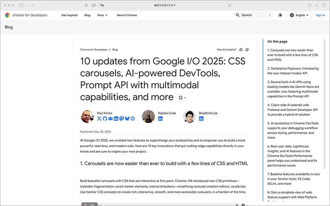The image size is (330, 206).
Task: Open the Blog item in top navigation
Action: tap(87, 15)
